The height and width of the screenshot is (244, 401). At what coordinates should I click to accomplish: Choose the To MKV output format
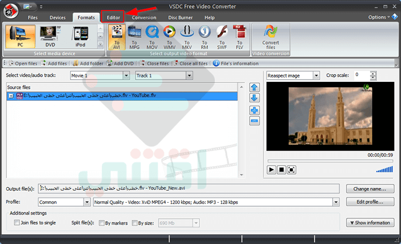(x=187, y=37)
